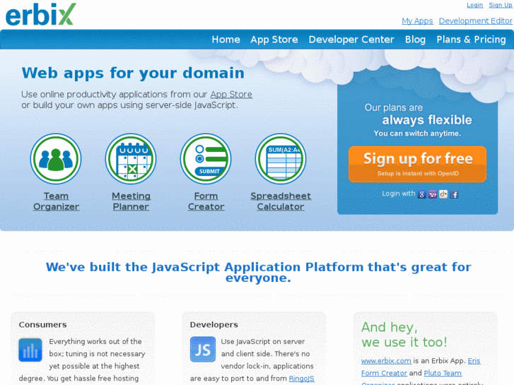The height and width of the screenshot is (385, 514).
Task: Click the 'always flexible' text
Action: pos(427,120)
